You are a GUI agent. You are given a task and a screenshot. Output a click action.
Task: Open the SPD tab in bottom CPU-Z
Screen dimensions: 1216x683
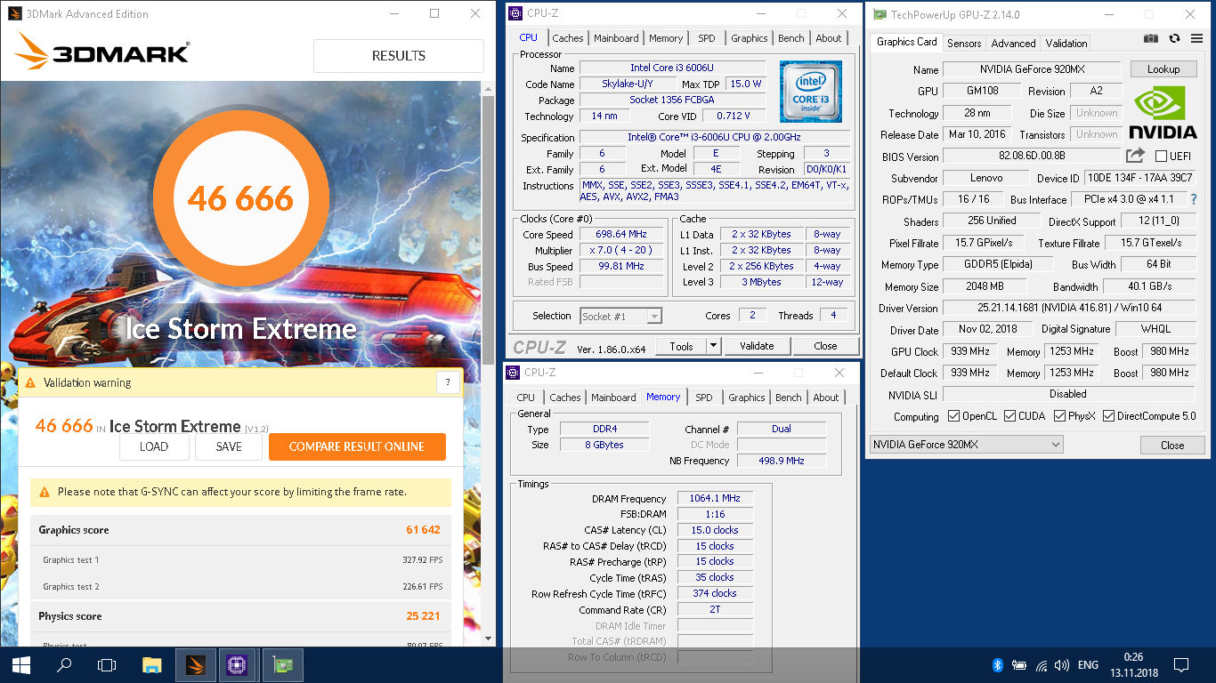(x=703, y=398)
